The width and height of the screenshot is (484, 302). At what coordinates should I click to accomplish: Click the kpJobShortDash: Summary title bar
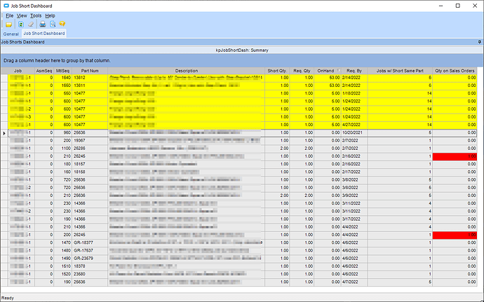tap(242, 50)
